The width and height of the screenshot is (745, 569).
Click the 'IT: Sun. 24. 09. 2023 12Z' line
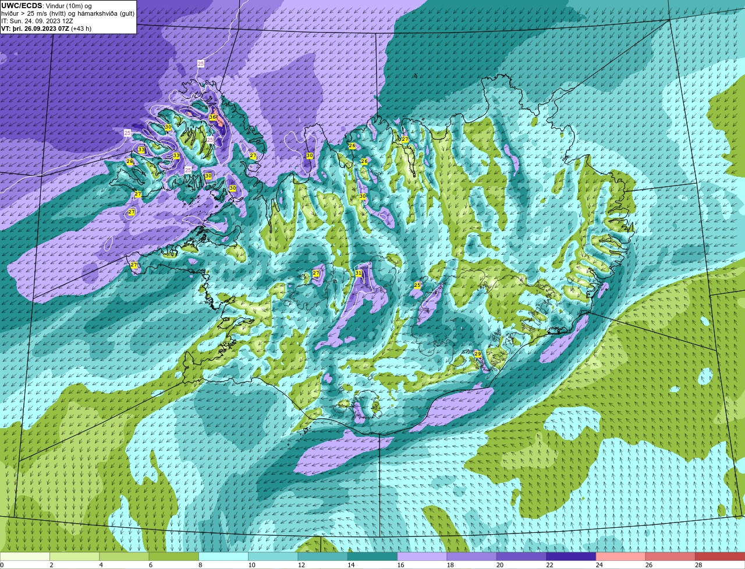tap(37, 21)
